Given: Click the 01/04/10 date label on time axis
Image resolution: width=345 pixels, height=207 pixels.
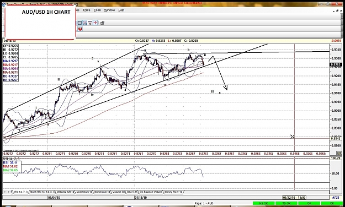Looking at the screenshot, I should pyautogui.click(x=54, y=197).
